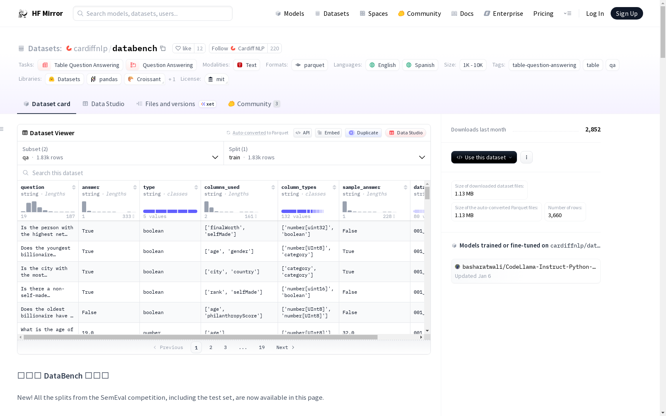Open the Split train dropdown

[327, 154]
